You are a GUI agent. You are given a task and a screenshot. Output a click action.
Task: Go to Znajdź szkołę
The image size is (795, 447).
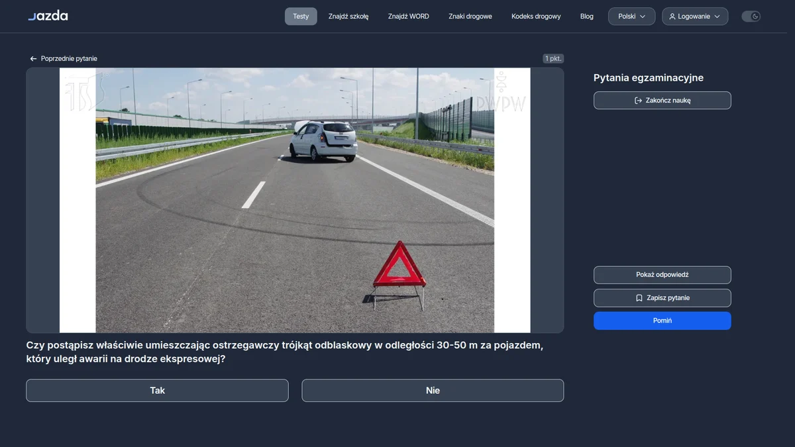point(348,17)
